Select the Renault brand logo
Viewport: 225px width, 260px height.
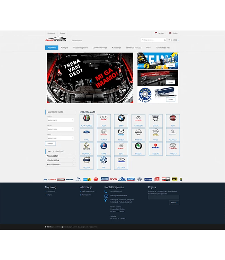87,146
